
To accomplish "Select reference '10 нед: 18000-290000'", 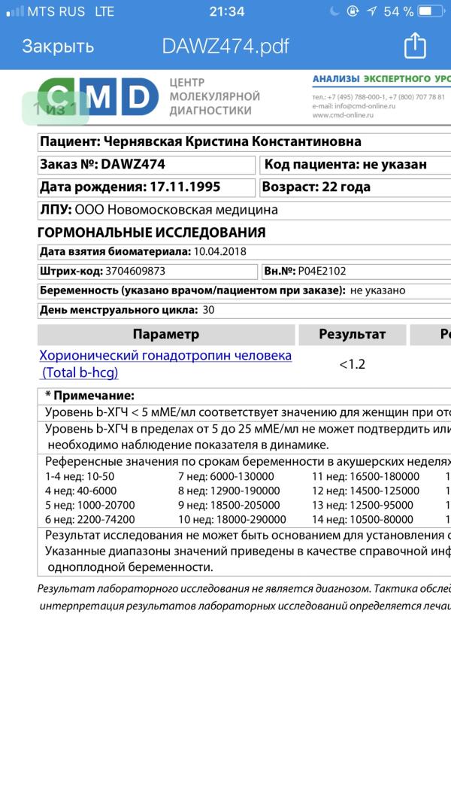I will (x=232, y=520).
